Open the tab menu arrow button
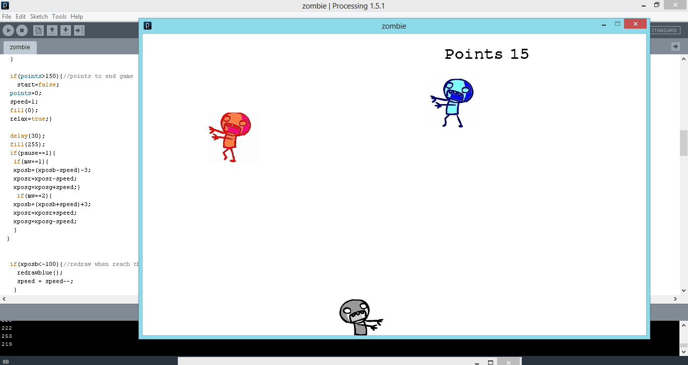688x365 pixels. [x=675, y=46]
